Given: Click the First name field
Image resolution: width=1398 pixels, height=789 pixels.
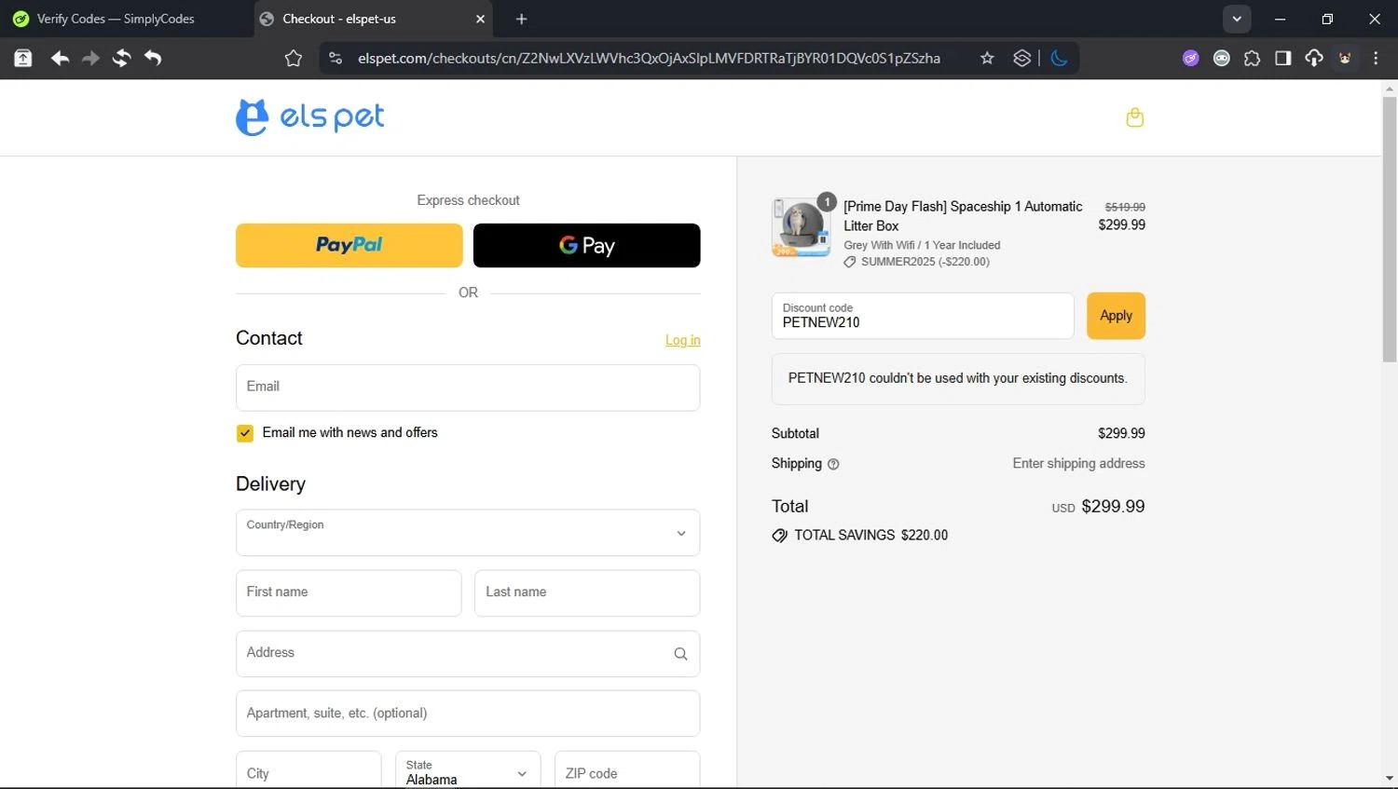Looking at the screenshot, I should (x=349, y=593).
